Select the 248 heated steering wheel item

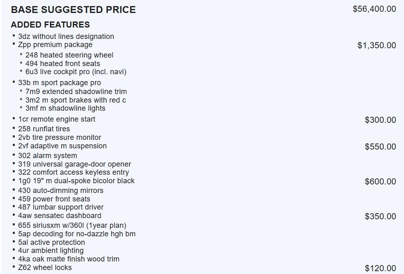[x=69, y=55]
